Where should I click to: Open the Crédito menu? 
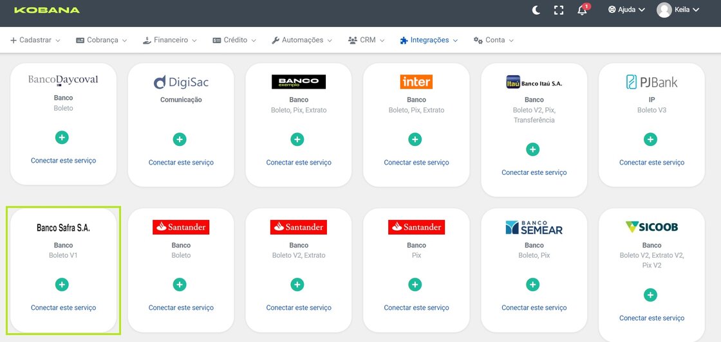pos(234,40)
